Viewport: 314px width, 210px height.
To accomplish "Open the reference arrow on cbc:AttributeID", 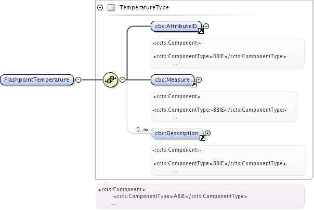I will 201,31.
